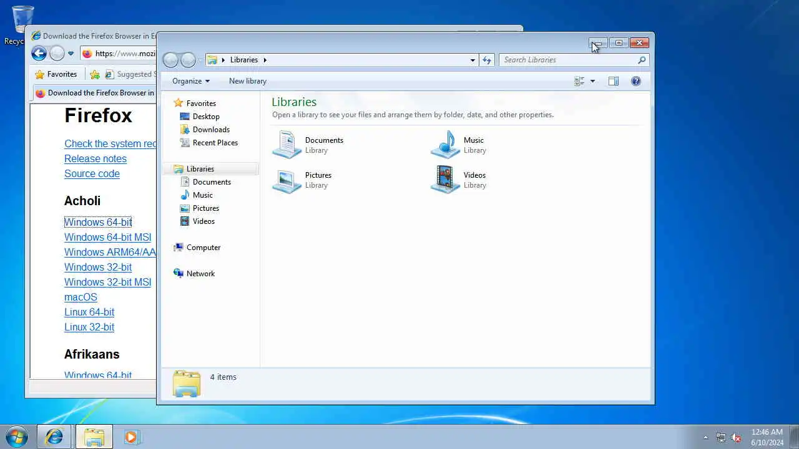Open the Organize dropdown menu

191,81
